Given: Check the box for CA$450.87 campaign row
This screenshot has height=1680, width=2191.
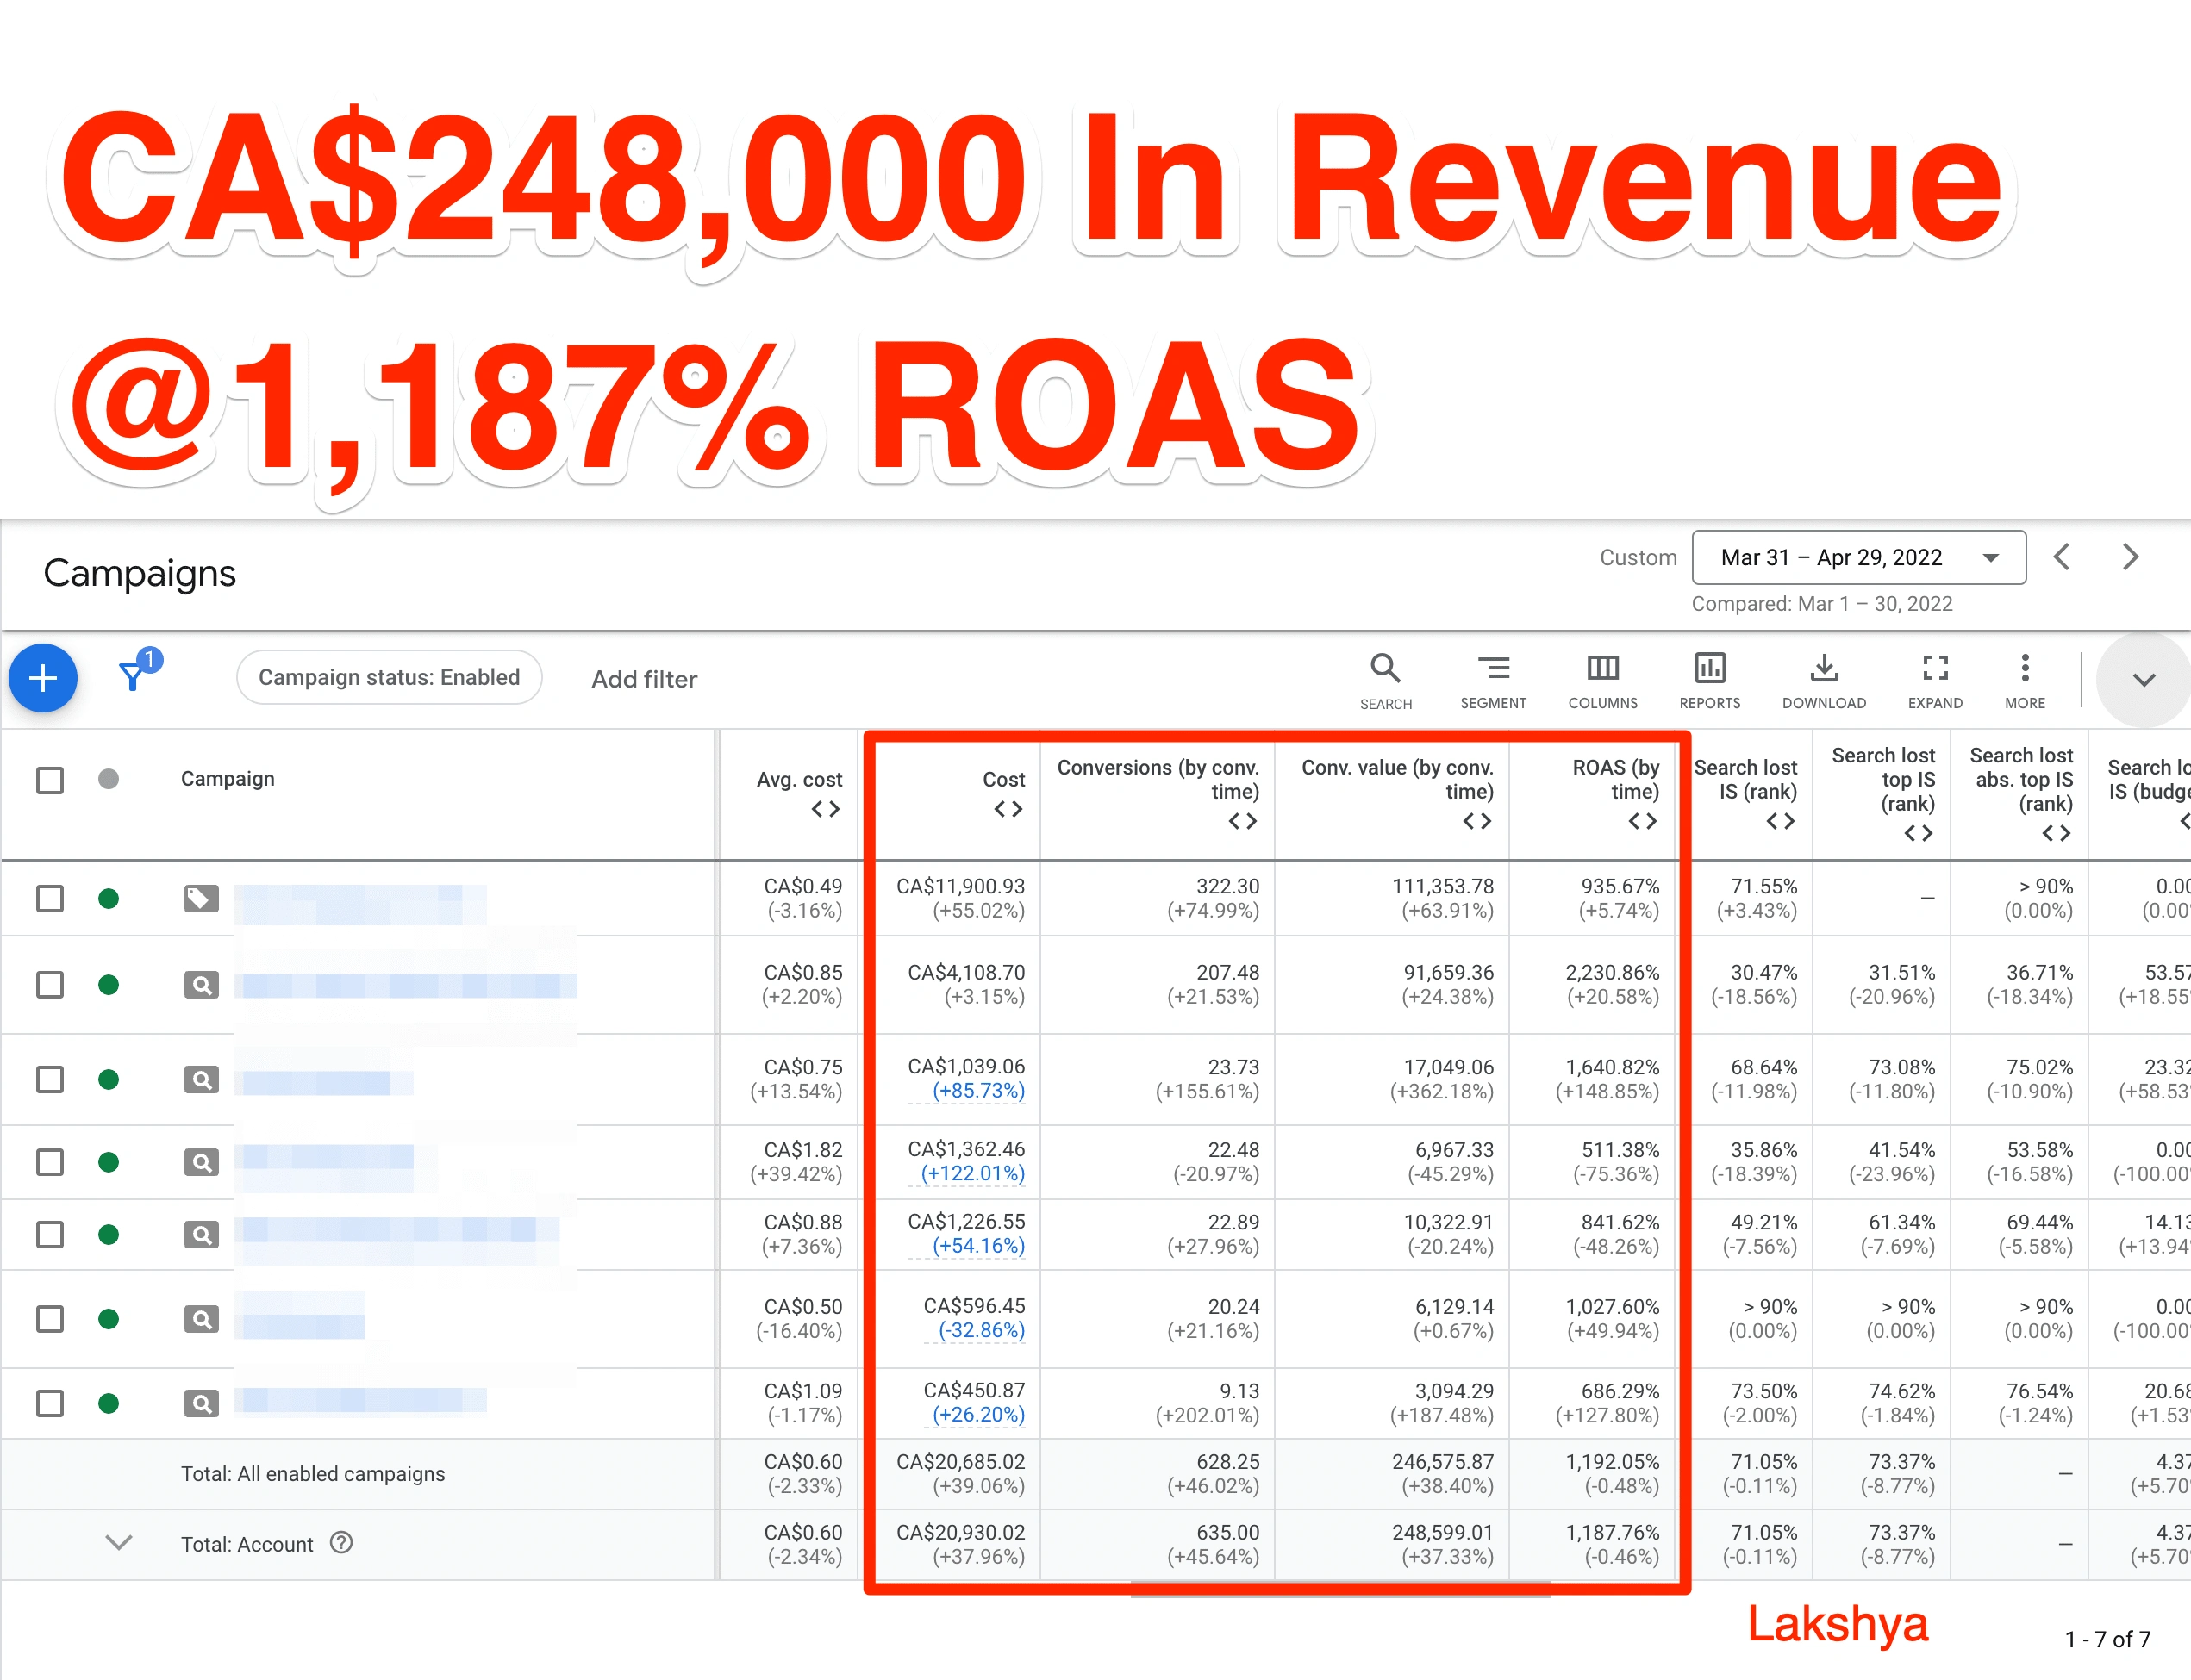Looking at the screenshot, I should (50, 1404).
